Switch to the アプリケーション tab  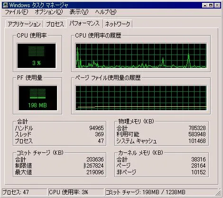(x=24, y=24)
